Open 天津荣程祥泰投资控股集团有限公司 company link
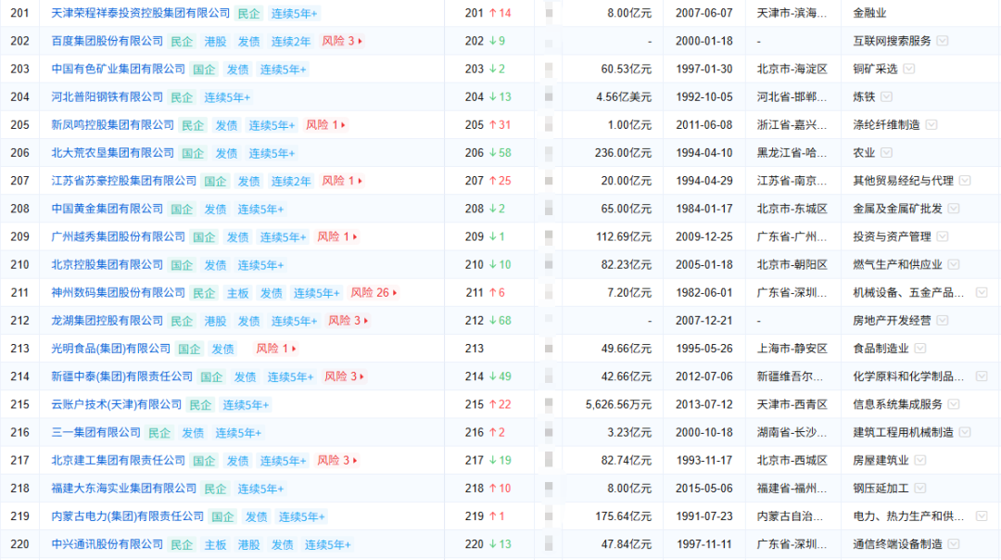The image size is (1001, 560). click(141, 13)
